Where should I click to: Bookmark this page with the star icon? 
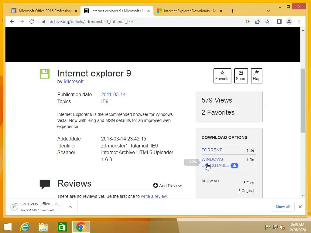(x=267, y=22)
